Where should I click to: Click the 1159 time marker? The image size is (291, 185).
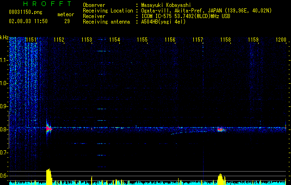[254, 40]
